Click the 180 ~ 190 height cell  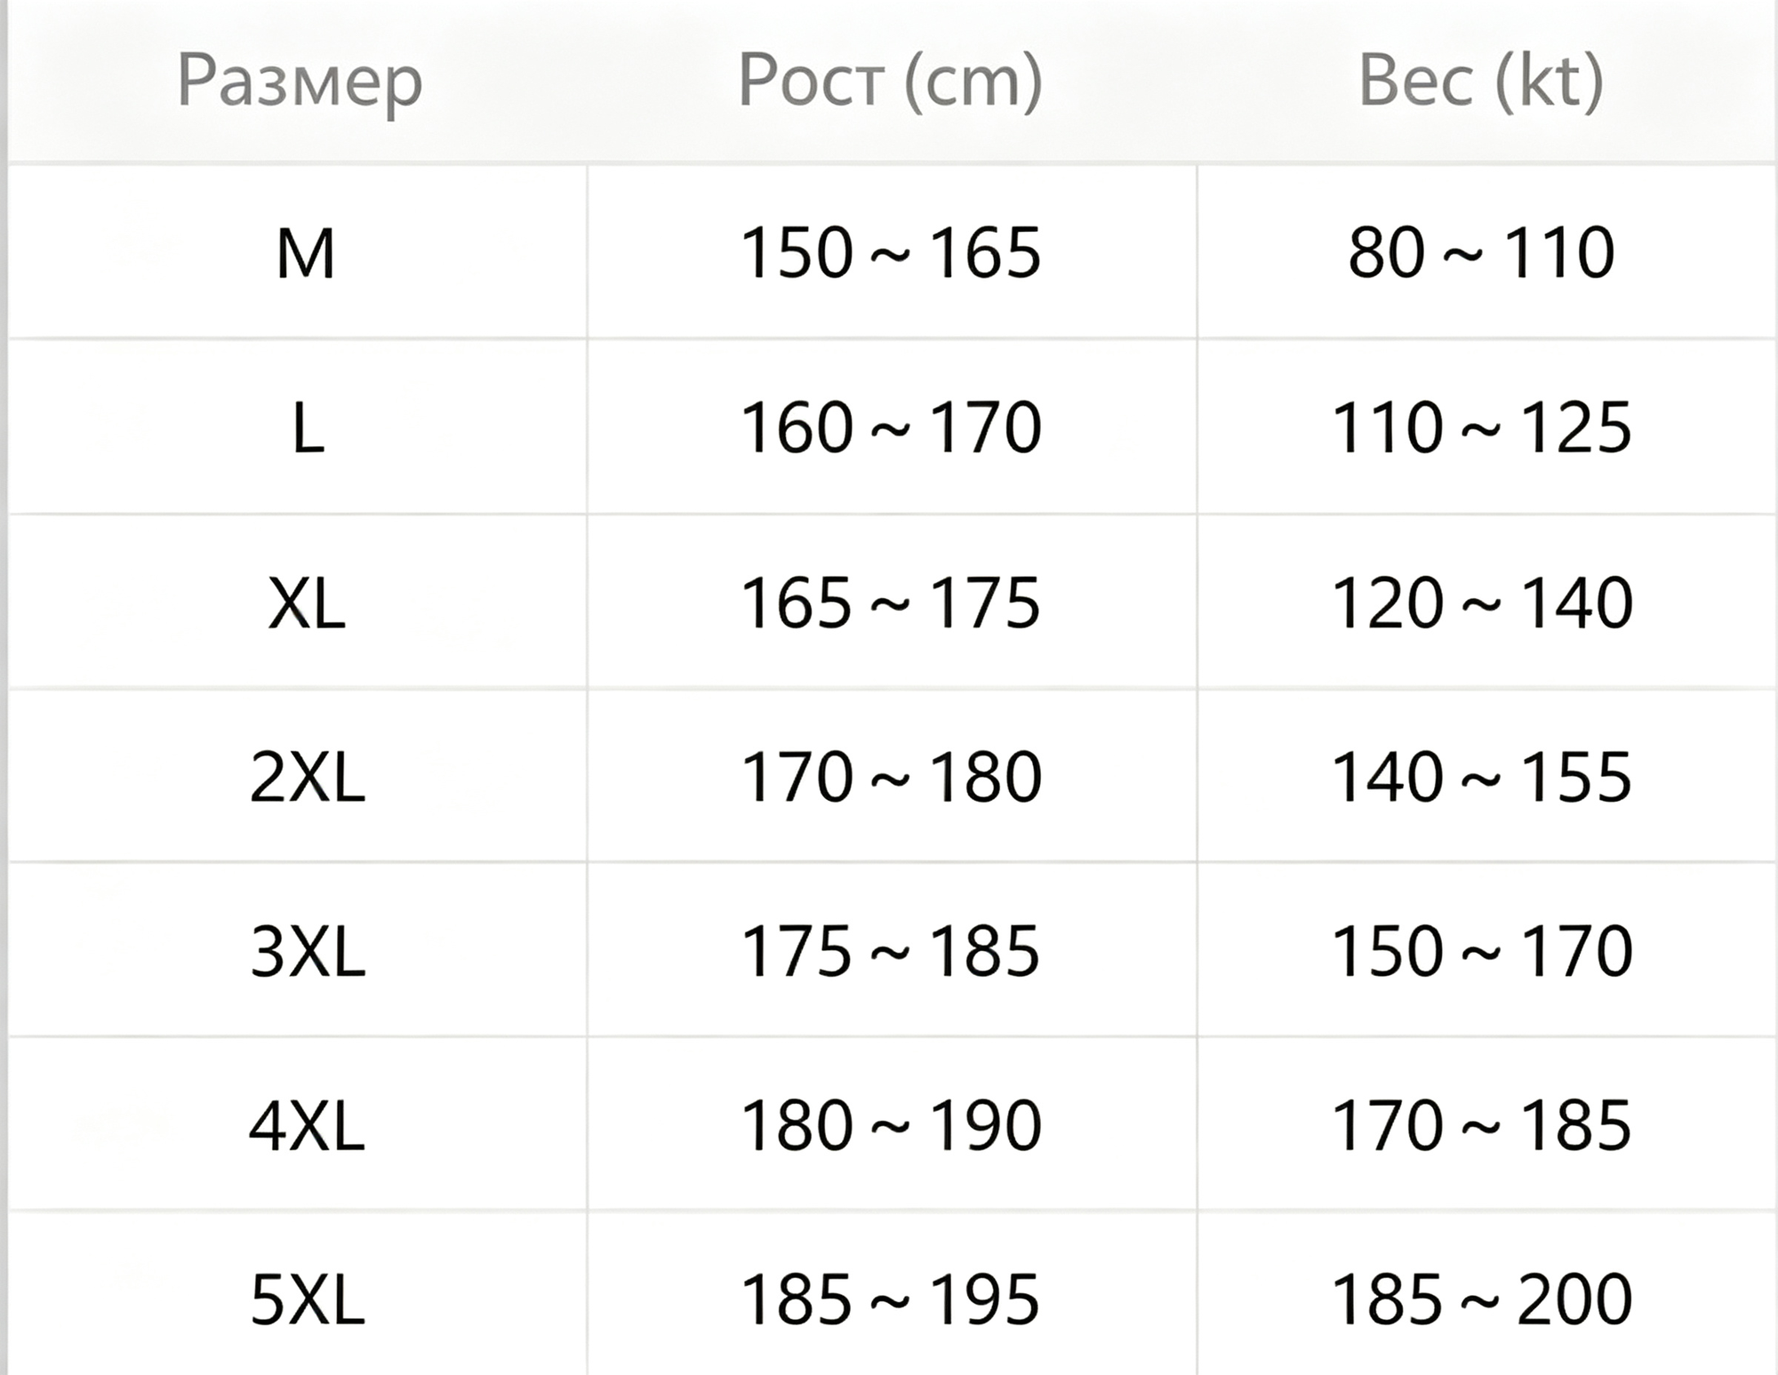(892, 1123)
